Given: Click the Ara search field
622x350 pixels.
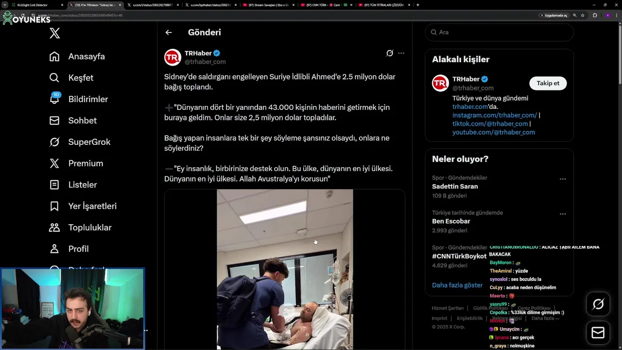Looking at the screenshot, I should 499,32.
